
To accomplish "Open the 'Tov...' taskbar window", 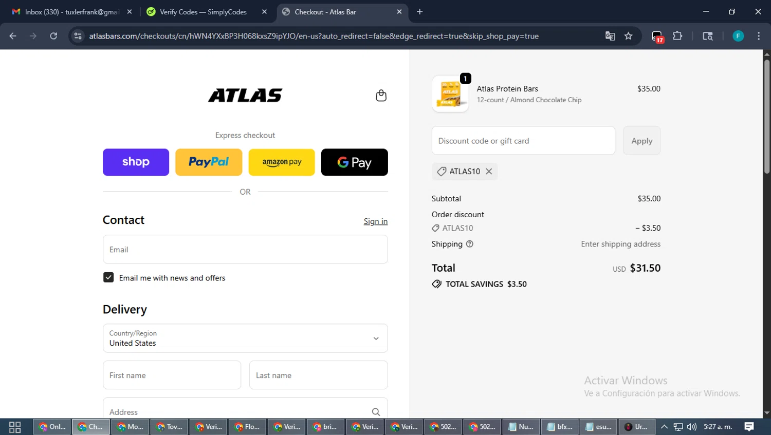I will click(169, 427).
